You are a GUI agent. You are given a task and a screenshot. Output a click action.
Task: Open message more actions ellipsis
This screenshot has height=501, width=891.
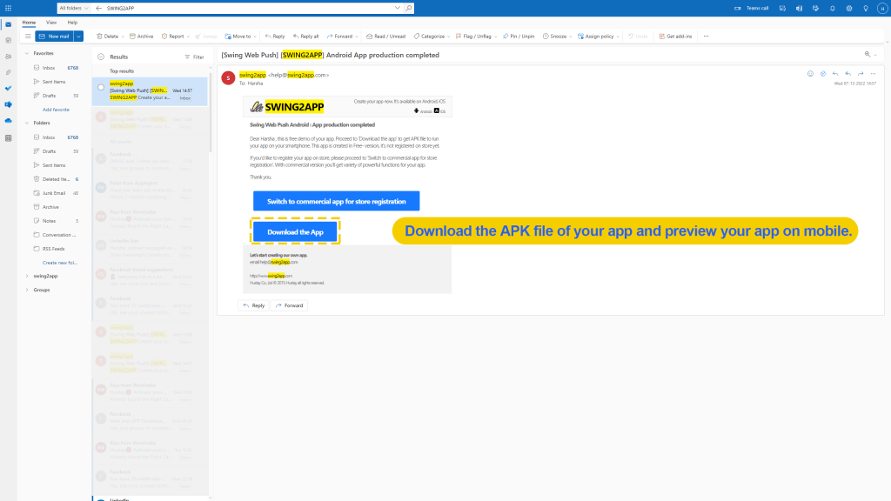(x=874, y=74)
